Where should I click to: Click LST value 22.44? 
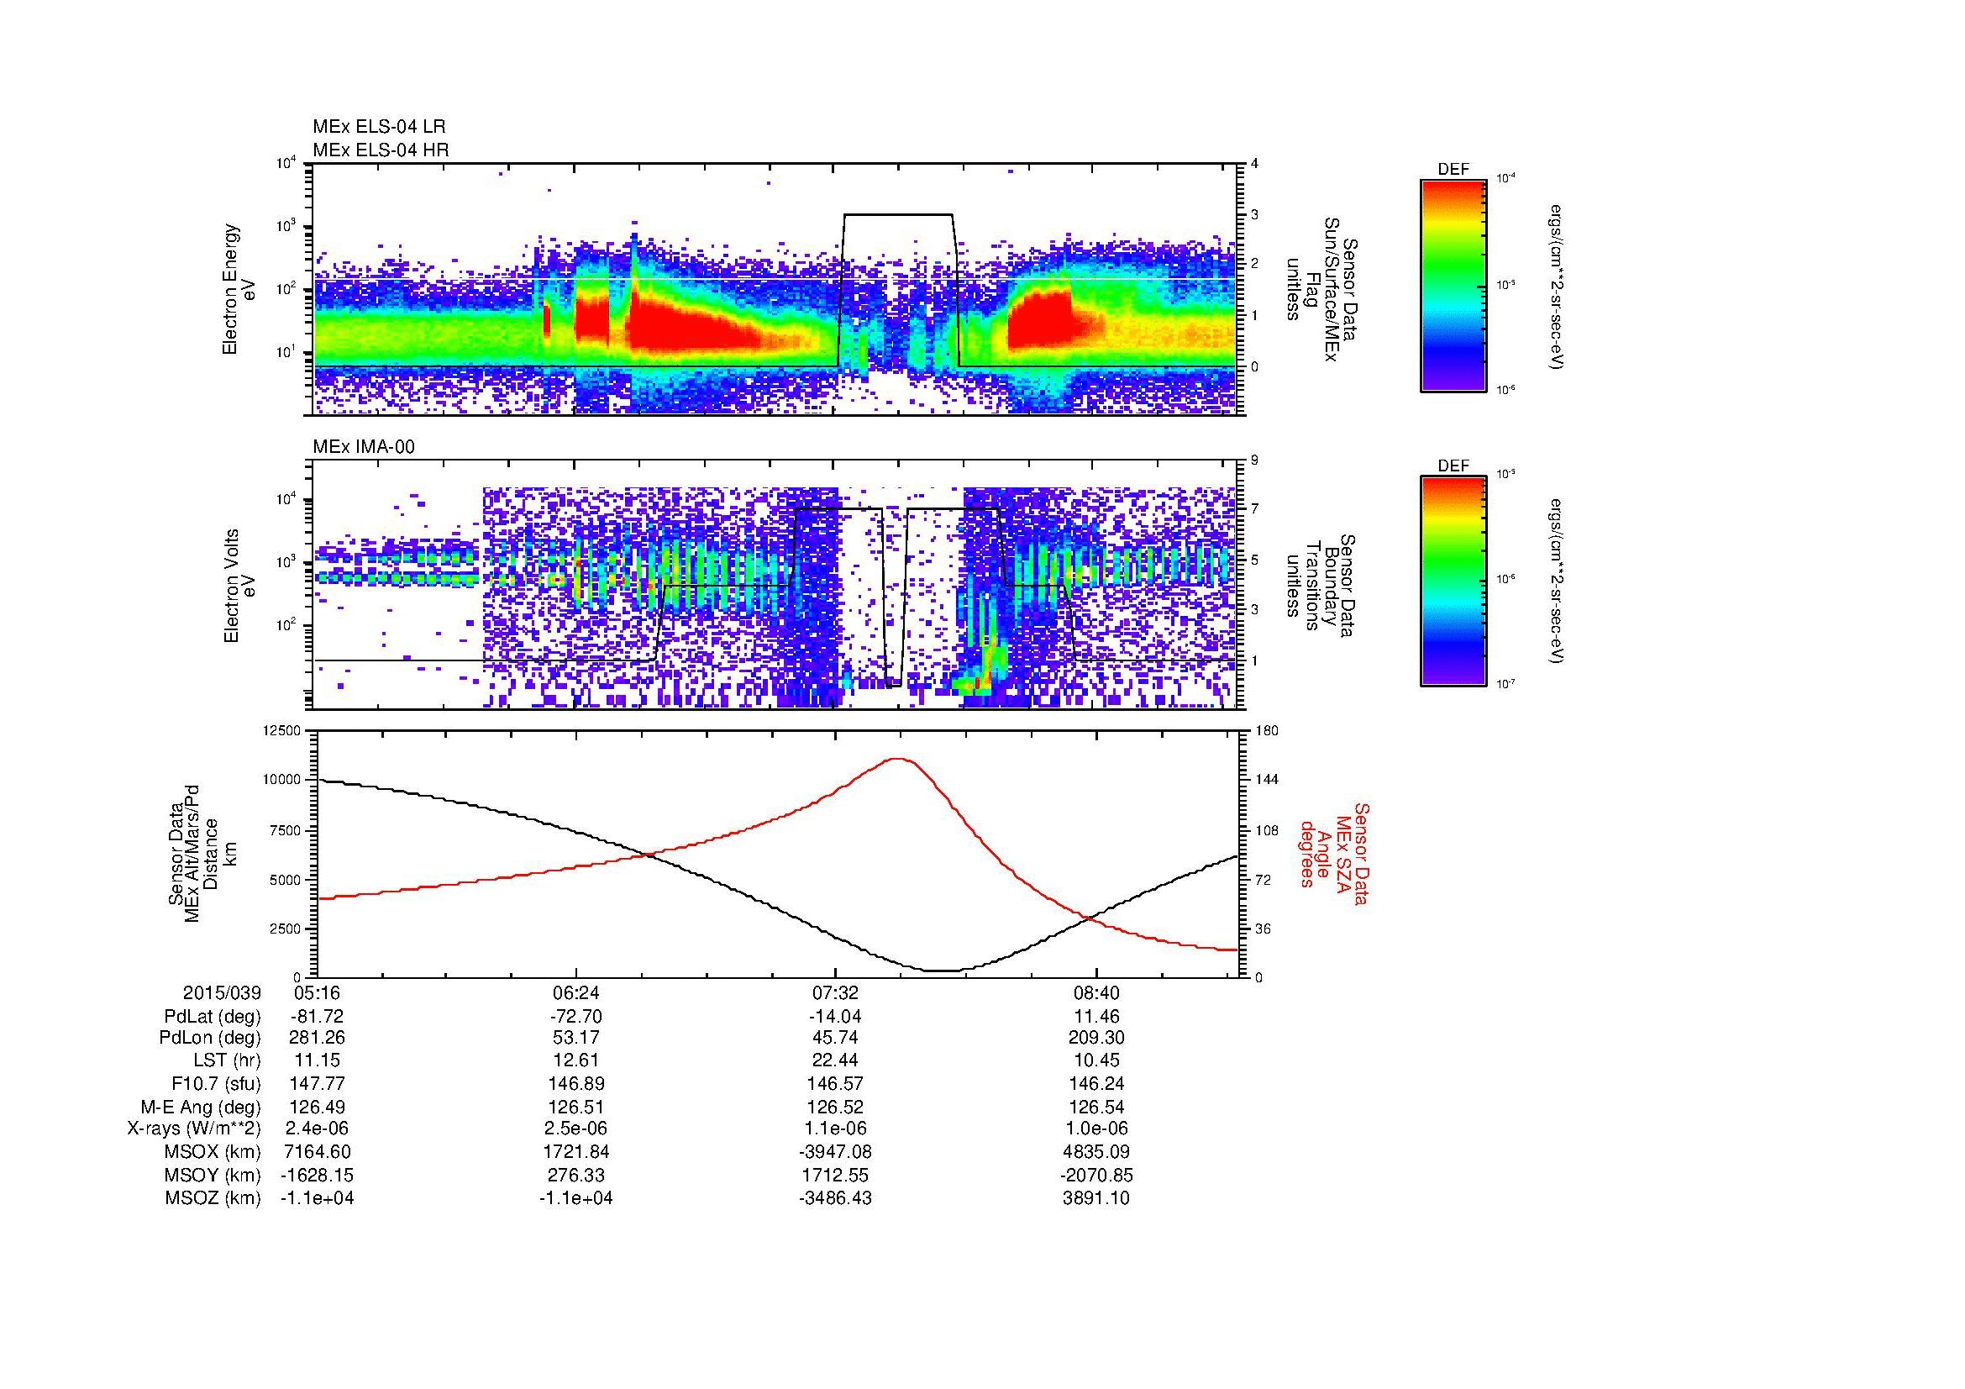(836, 1061)
